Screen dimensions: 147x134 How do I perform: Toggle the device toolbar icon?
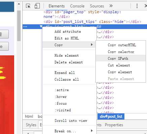point(37,6)
